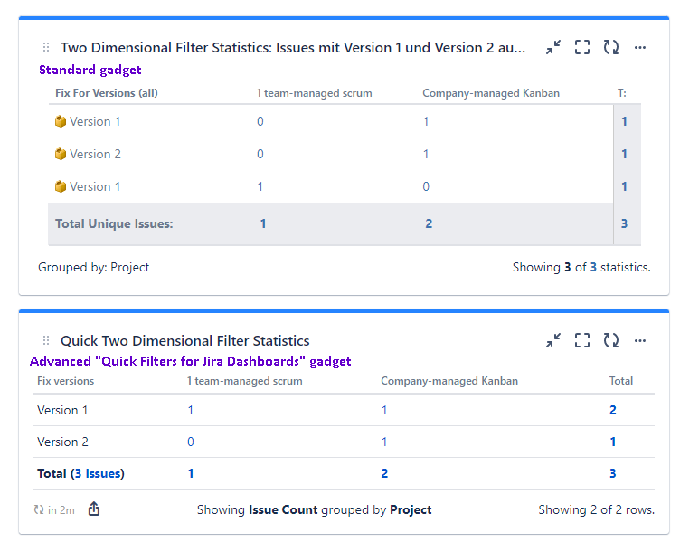The height and width of the screenshot is (542, 680).
Task: Open Version 2 Kanban count in Quick gadget
Action: tap(384, 442)
